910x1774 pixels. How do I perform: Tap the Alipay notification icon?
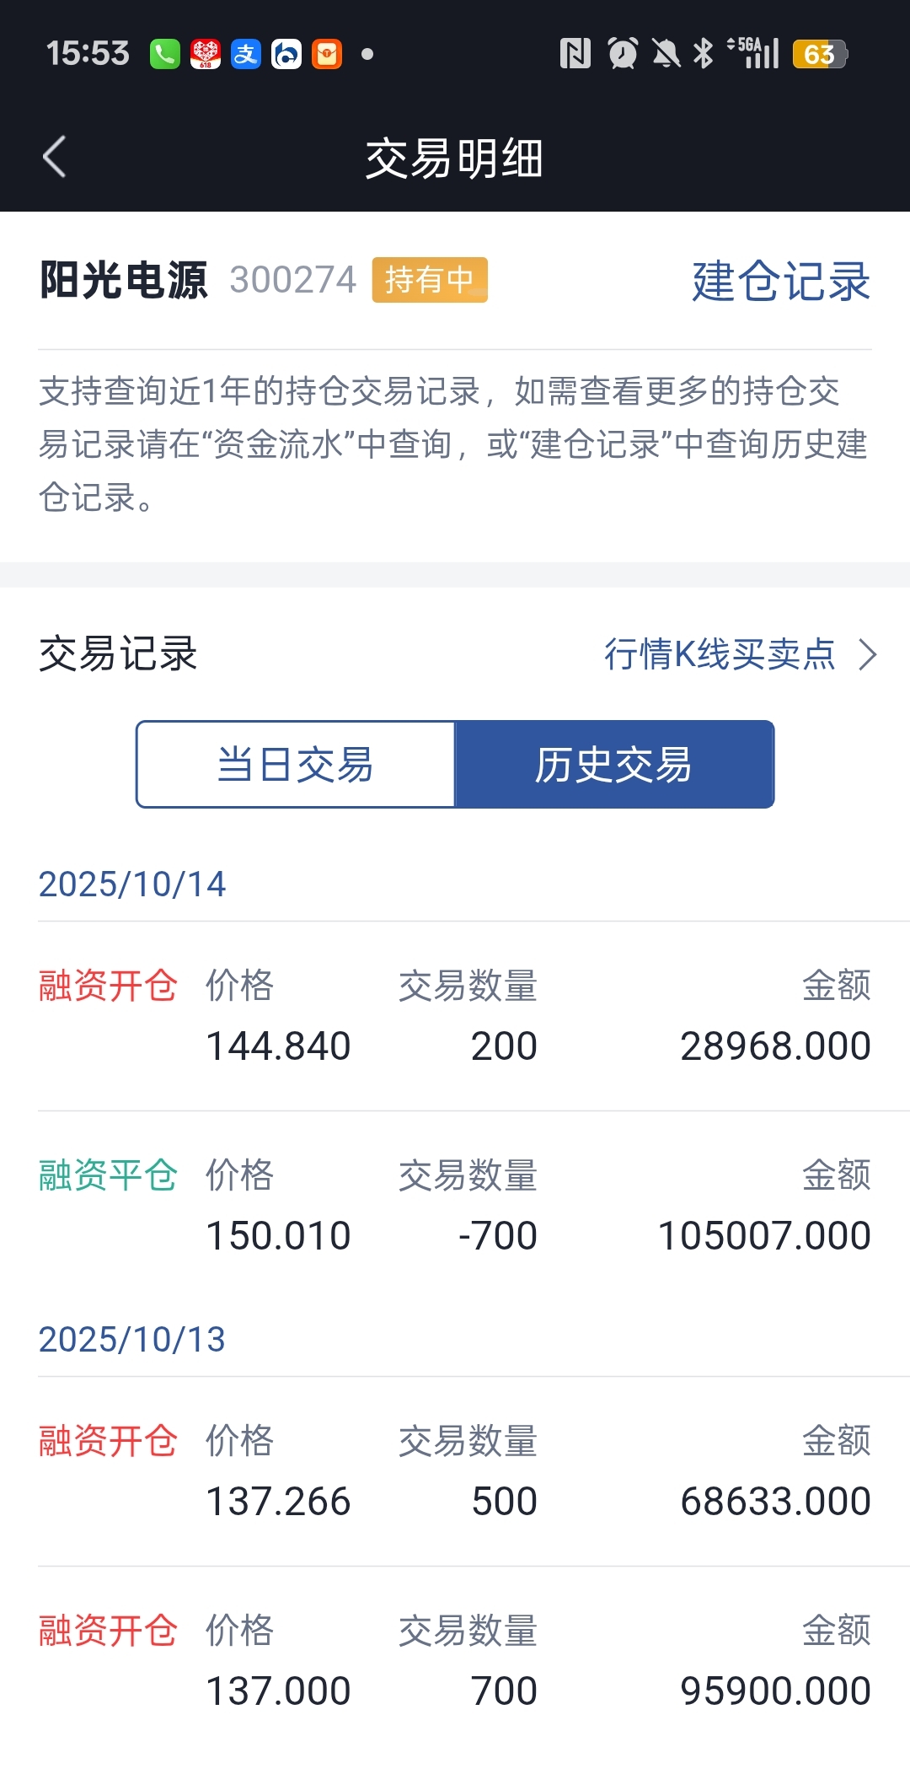(245, 55)
